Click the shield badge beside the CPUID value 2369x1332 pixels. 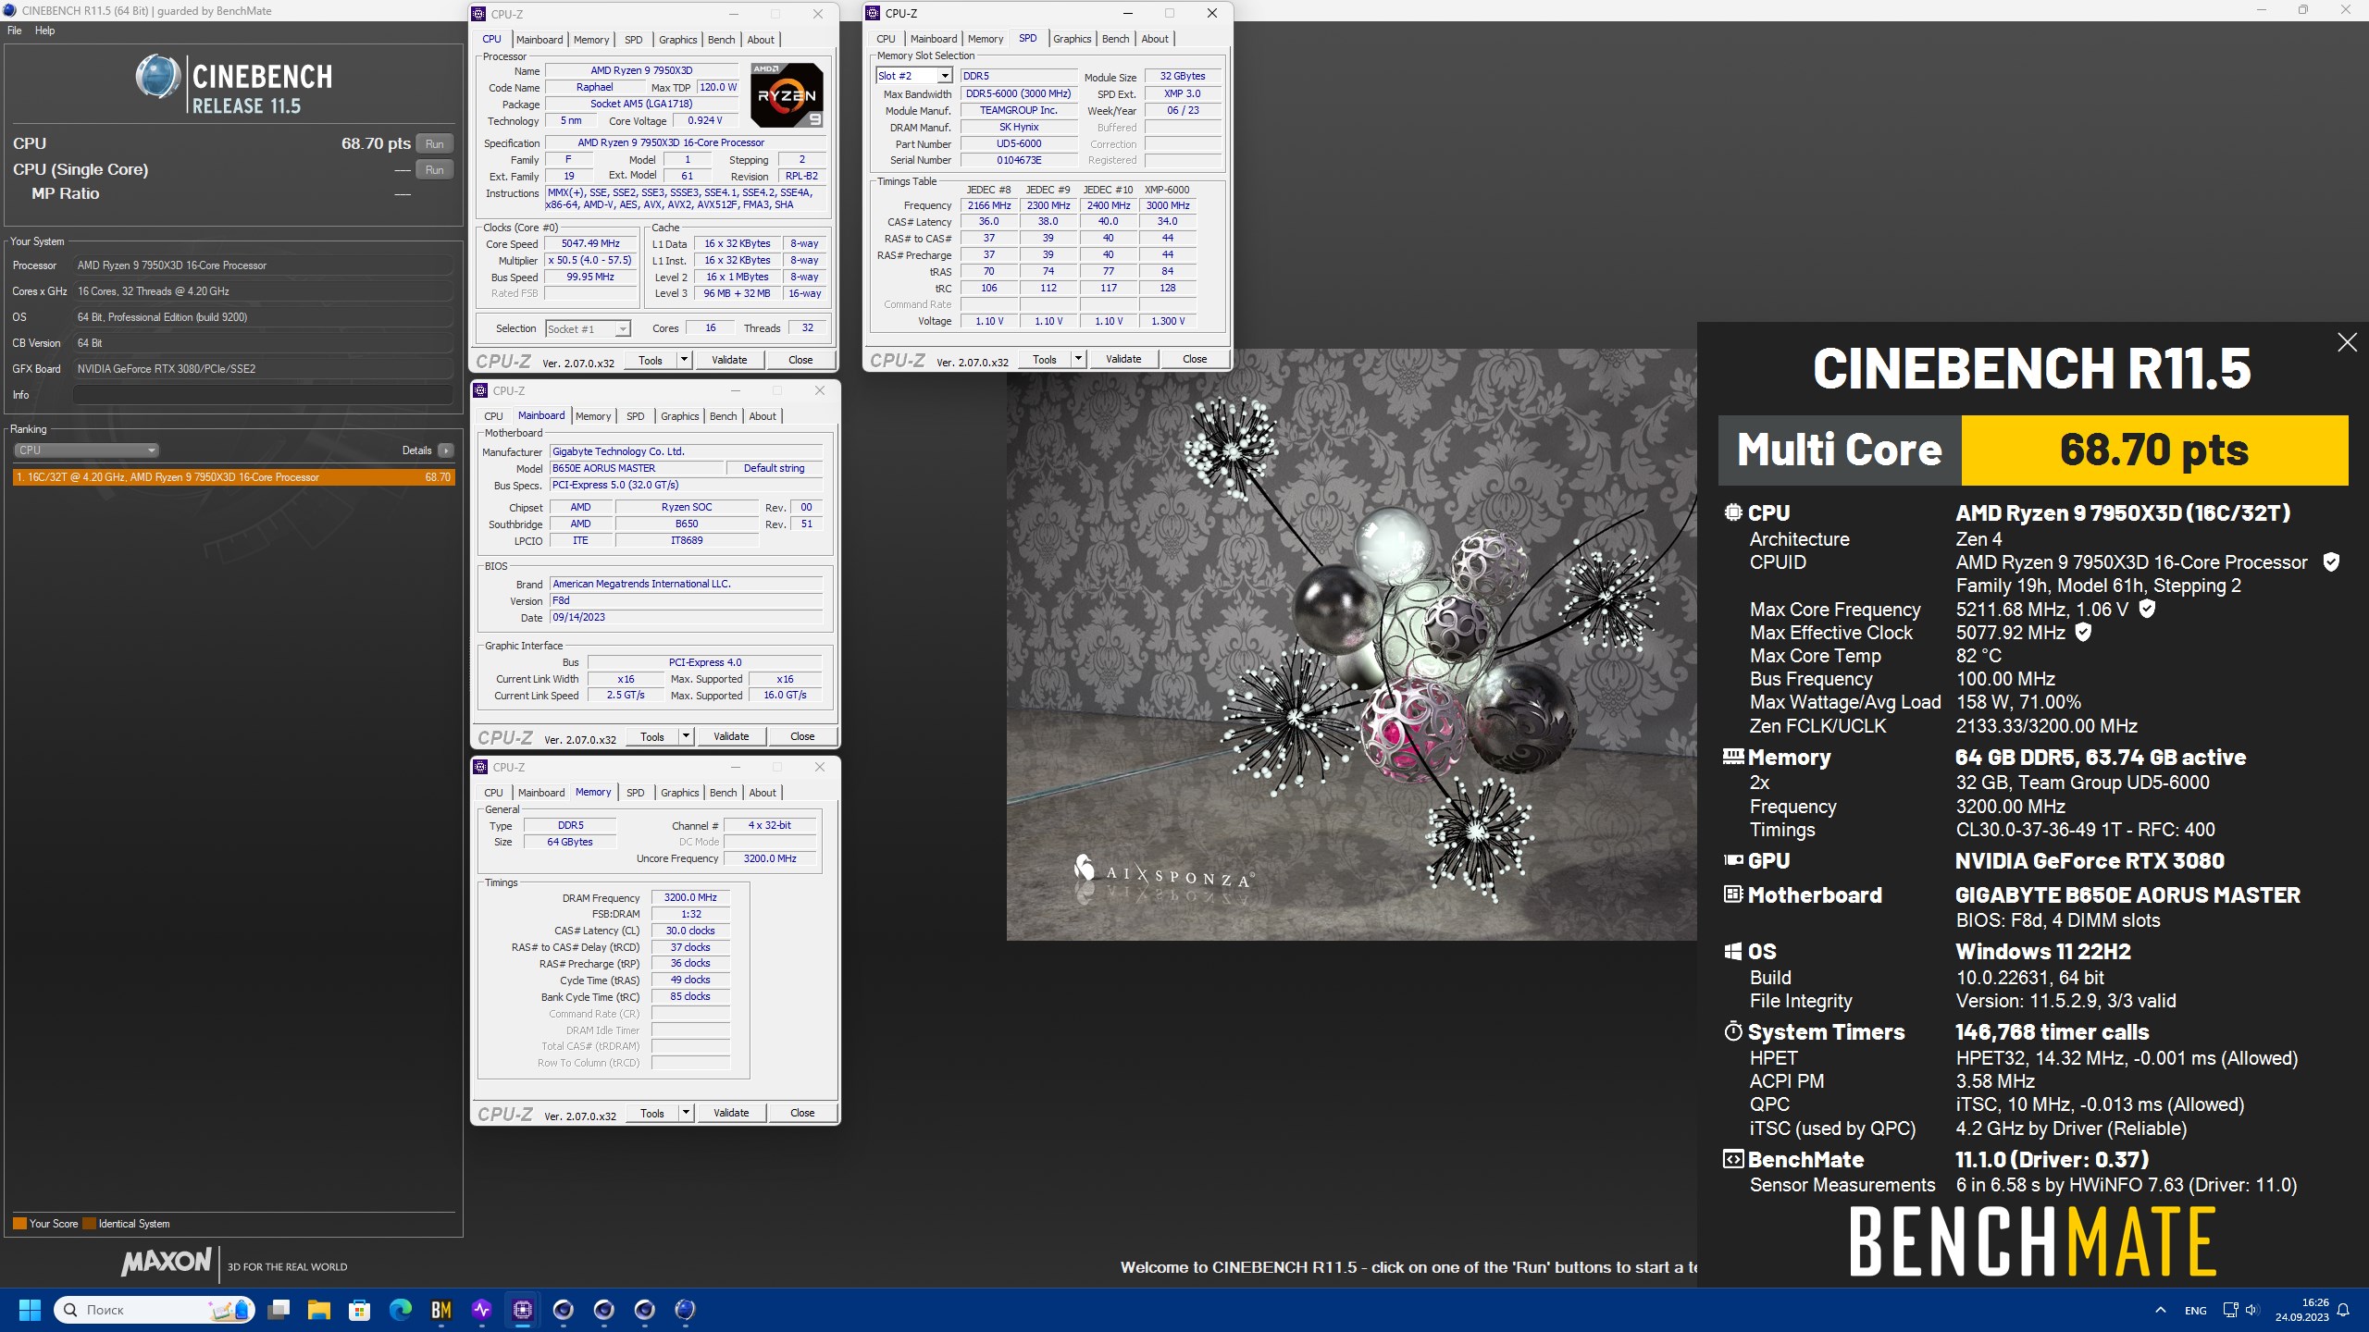coord(2332,561)
